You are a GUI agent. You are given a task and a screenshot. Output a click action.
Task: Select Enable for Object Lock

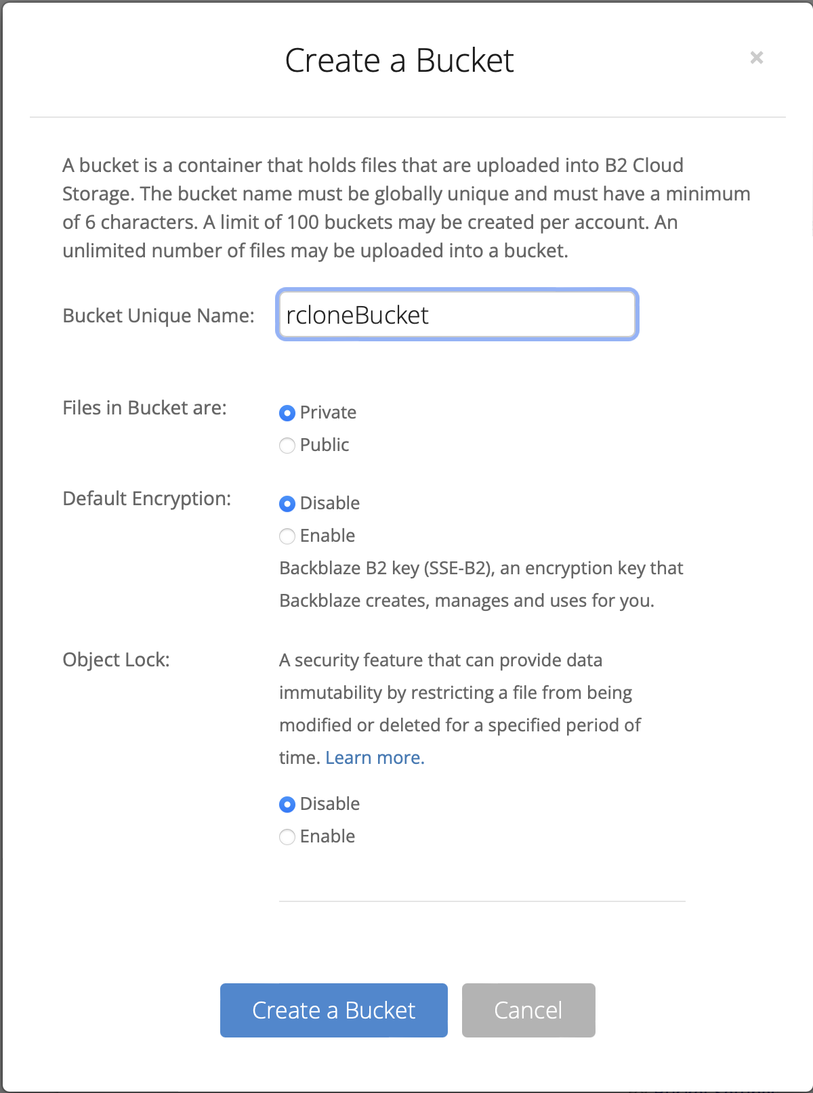click(x=287, y=836)
